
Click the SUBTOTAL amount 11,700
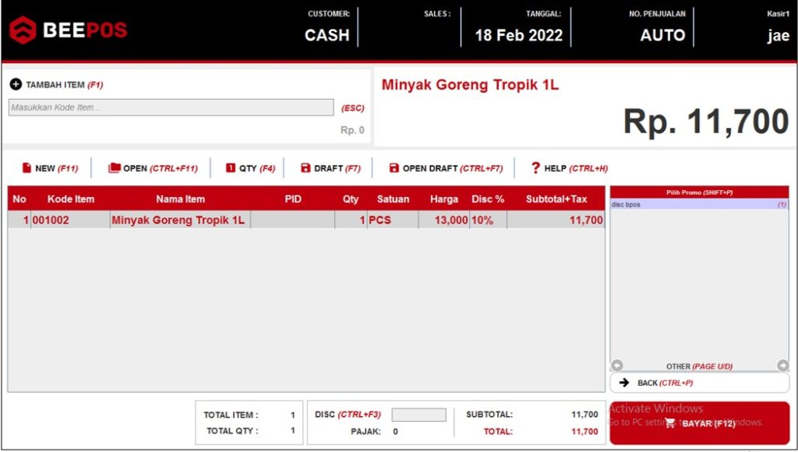tap(584, 415)
